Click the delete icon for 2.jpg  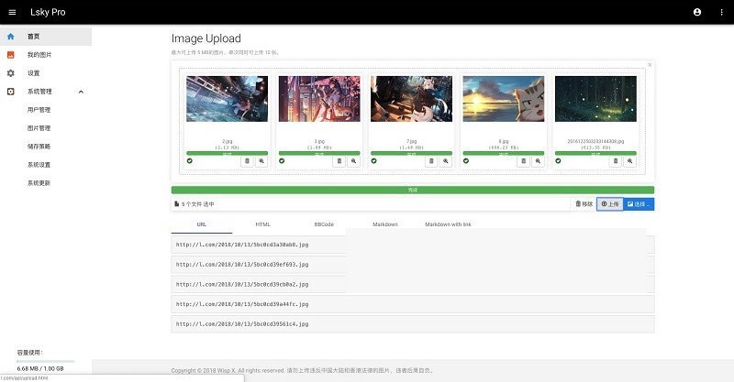click(x=247, y=160)
